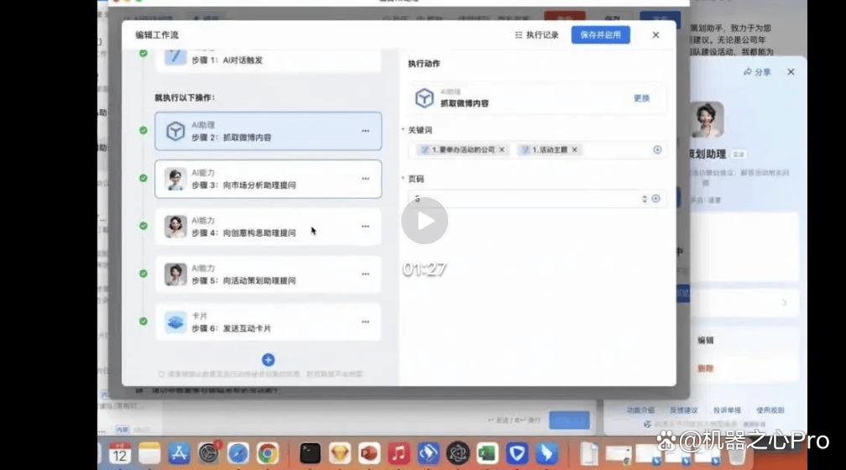Click 保存并启用 to save workflow
This screenshot has height=470, width=846.
[x=601, y=35]
